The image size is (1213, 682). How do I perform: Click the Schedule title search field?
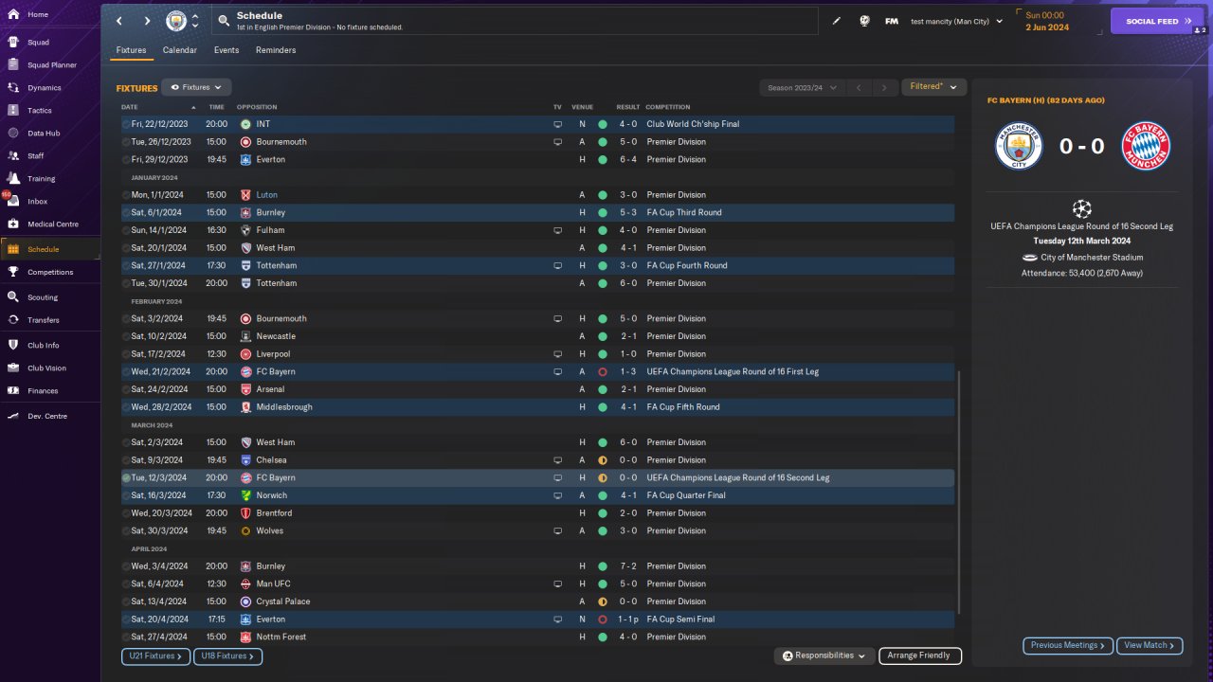(515, 21)
